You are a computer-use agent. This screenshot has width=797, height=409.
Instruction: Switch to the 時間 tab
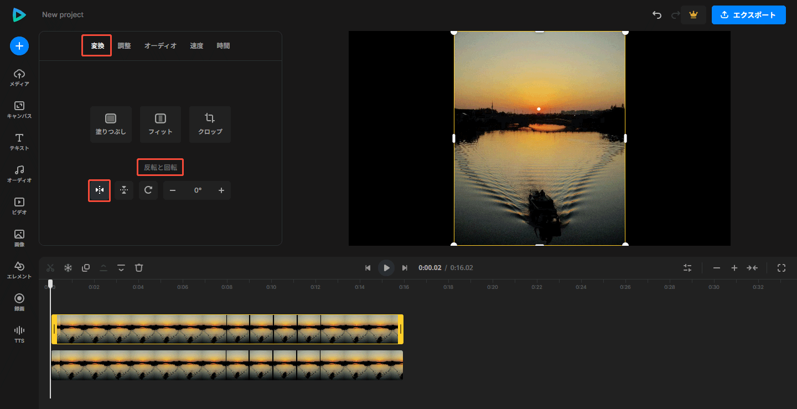(223, 46)
